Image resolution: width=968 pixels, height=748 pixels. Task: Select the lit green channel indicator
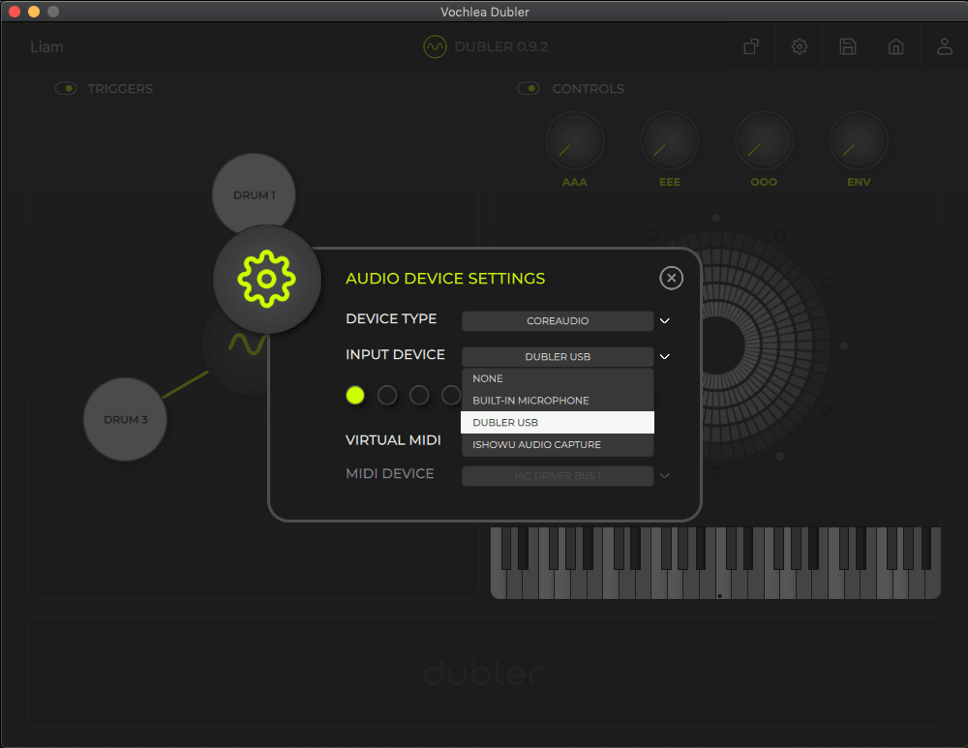(x=355, y=395)
